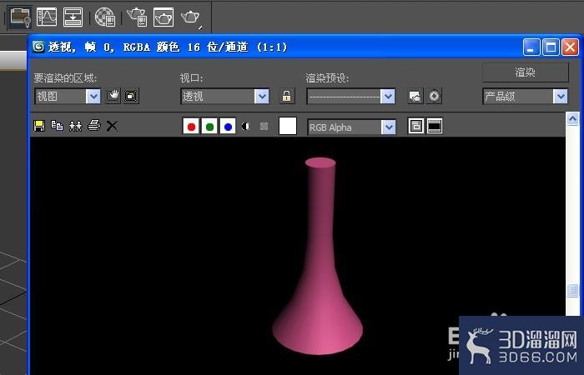The width and height of the screenshot is (584, 375).
Task: Open the viewport 透视 dropdown
Action: pyautogui.click(x=225, y=97)
